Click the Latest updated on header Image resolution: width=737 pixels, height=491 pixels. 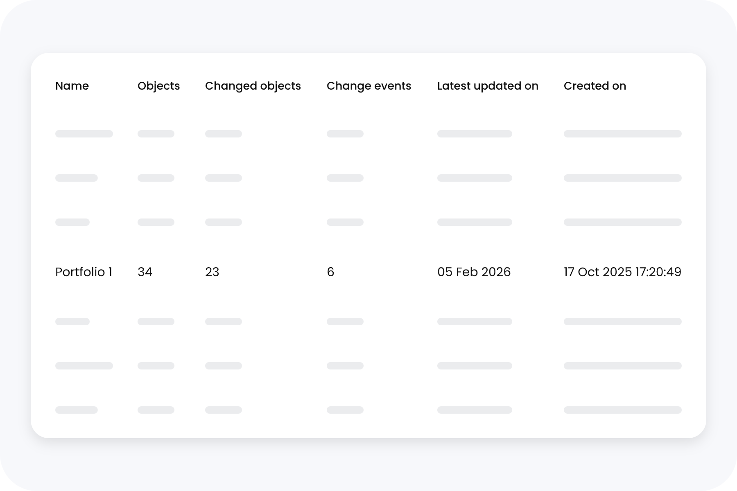coord(488,86)
